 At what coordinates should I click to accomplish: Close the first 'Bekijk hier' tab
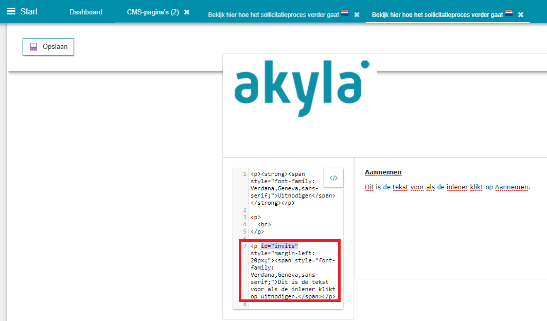357,14
